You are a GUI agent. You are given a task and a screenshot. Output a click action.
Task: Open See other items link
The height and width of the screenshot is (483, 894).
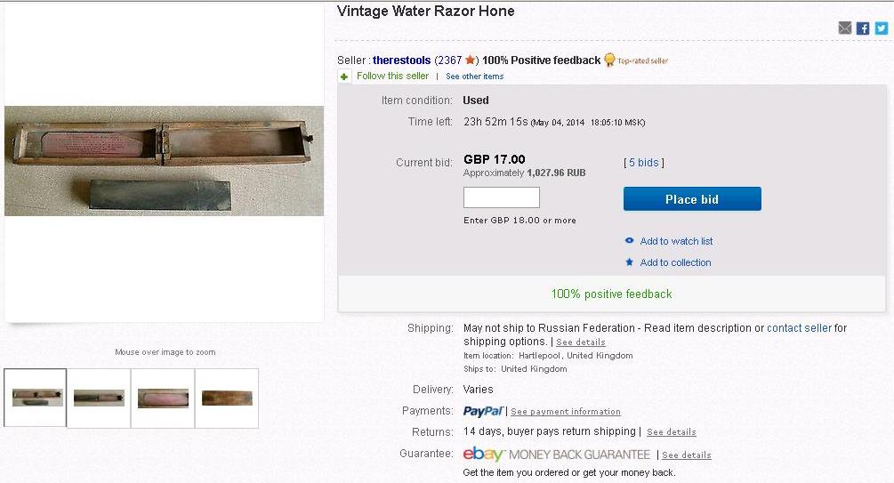(x=475, y=76)
